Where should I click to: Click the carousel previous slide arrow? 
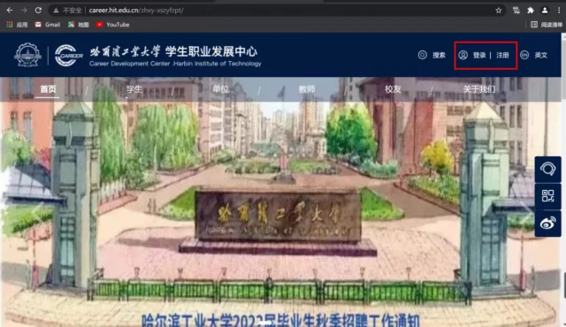[x=37, y=213]
